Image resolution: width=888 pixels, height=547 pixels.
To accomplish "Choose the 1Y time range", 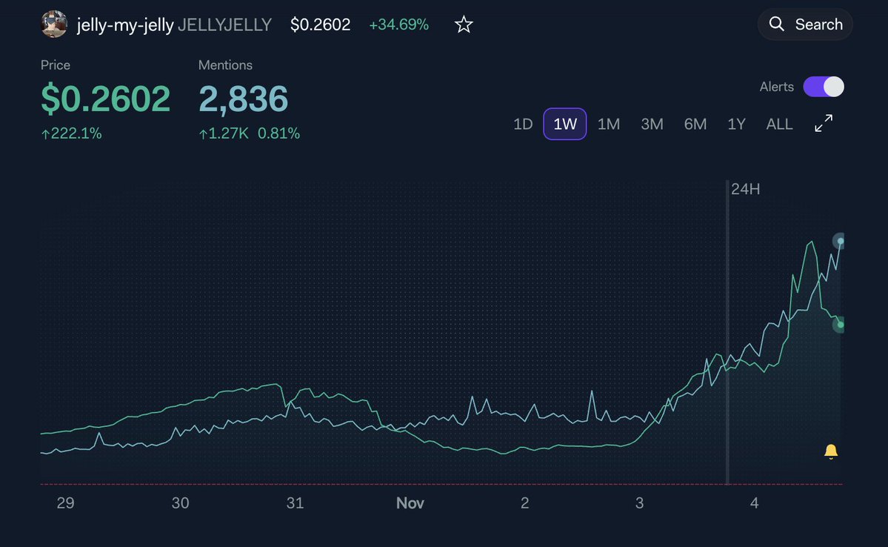I will point(736,124).
